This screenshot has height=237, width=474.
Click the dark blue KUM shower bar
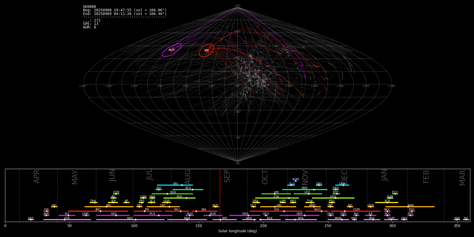(x=296, y=181)
